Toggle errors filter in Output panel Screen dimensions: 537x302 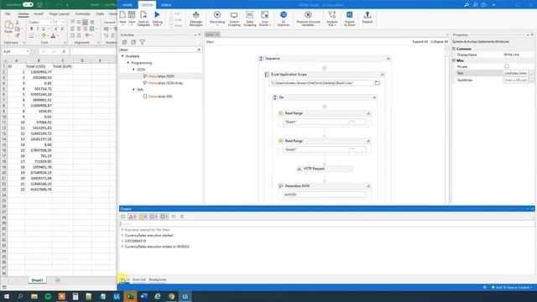tap(133, 216)
